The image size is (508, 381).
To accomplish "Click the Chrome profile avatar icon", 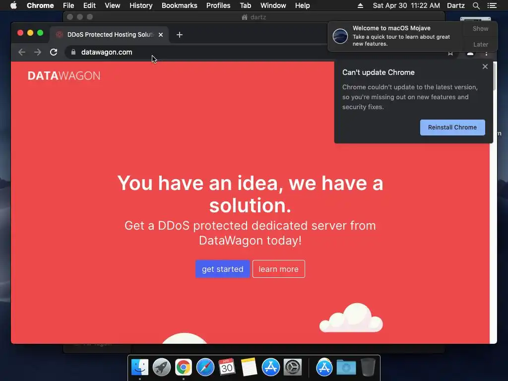I will click(470, 54).
